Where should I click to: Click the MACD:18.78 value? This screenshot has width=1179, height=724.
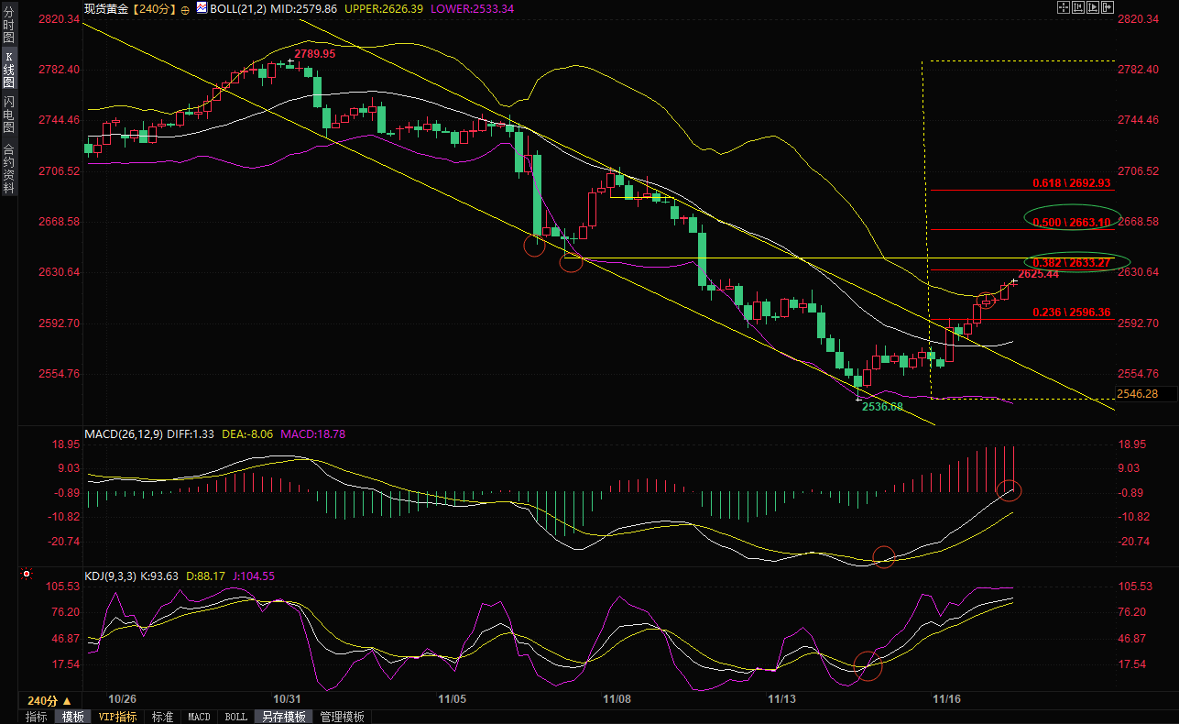click(311, 433)
